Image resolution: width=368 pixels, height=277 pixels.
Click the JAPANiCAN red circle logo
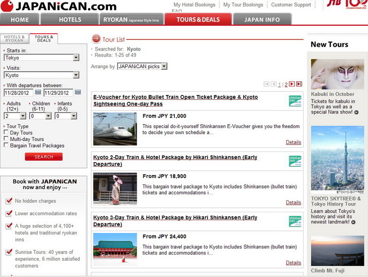(x=7, y=5)
